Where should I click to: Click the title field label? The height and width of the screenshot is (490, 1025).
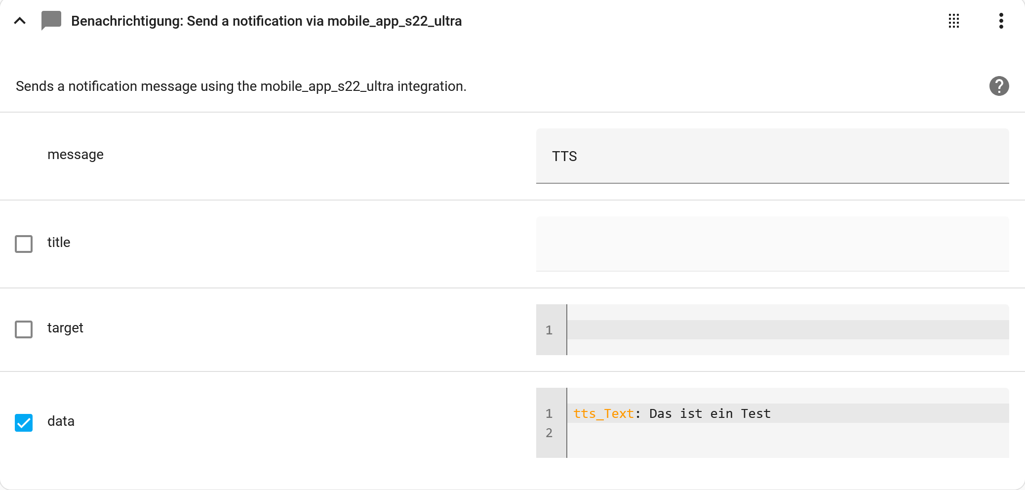59,243
